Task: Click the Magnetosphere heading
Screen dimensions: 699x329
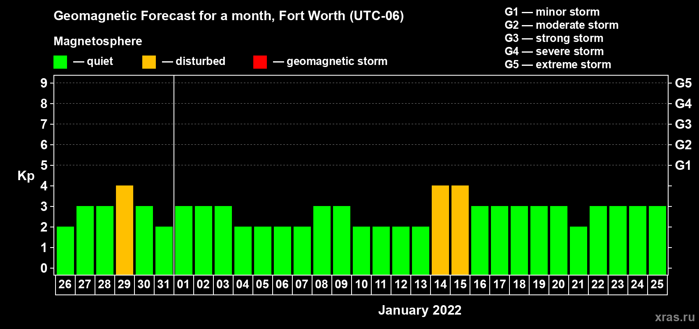Action: [98, 41]
